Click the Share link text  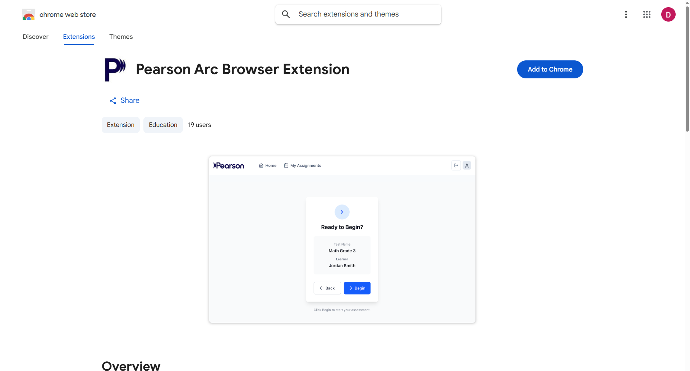point(130,101)
